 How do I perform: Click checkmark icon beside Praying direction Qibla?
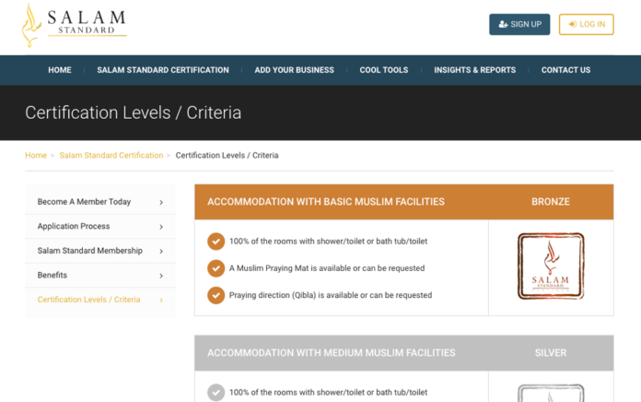tap(216, 295)
